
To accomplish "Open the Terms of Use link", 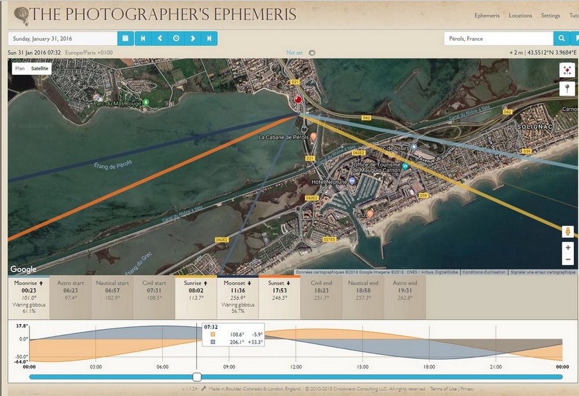I will pyautogui.click(x=443, y=389).
